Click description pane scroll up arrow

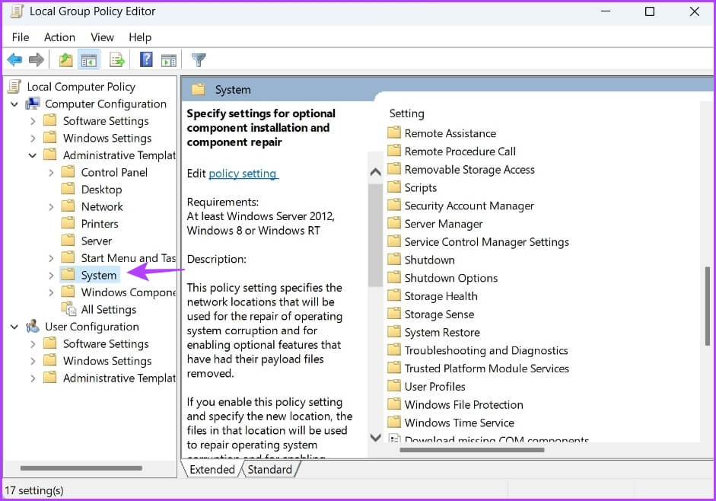pos(375,172)
